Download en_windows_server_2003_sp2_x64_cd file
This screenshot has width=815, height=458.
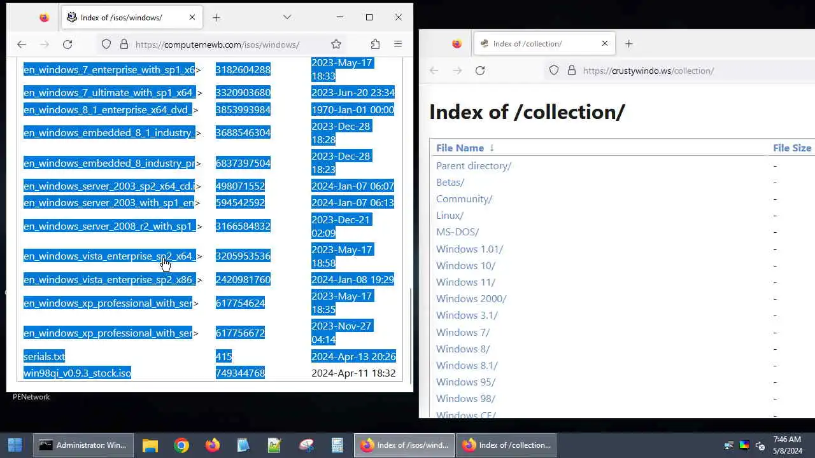pos(110,186)
